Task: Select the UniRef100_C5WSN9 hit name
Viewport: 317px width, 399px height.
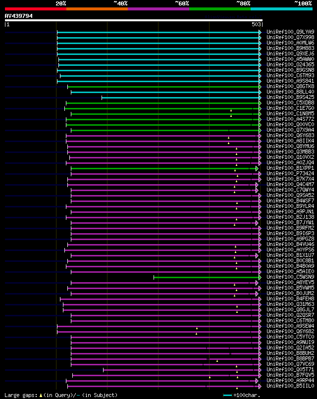Action: pos(290,277)
